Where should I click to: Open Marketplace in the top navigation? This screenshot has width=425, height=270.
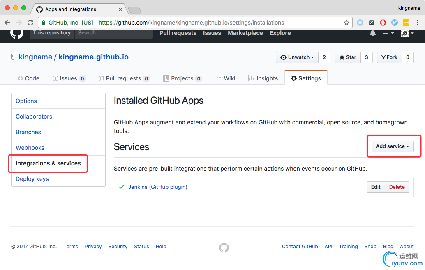(245, 33)
